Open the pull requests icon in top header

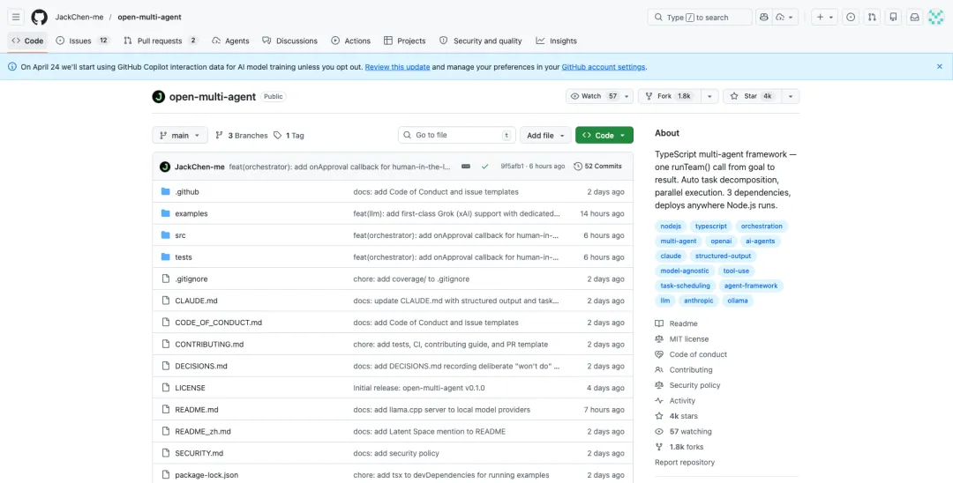click(872, 17)
